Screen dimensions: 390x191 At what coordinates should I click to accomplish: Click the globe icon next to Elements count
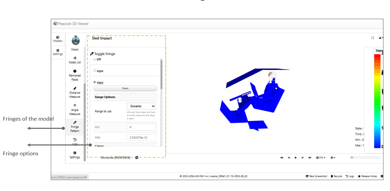coord(137,157)
